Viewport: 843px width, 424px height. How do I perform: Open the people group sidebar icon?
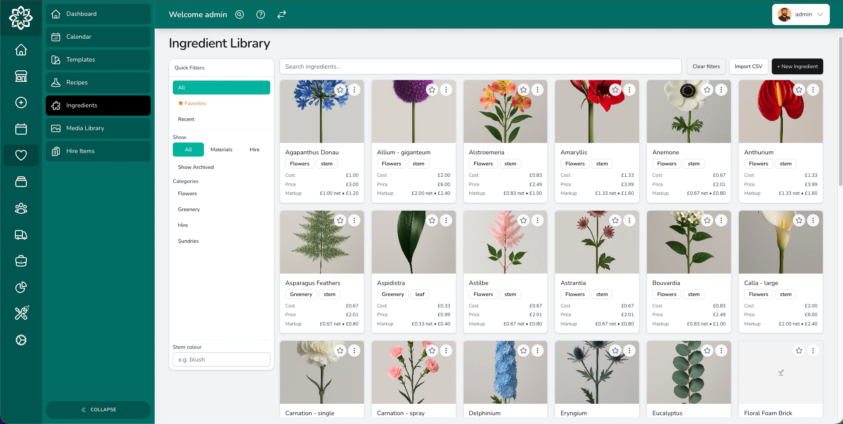pyautogui.click(x=21, y=208)
